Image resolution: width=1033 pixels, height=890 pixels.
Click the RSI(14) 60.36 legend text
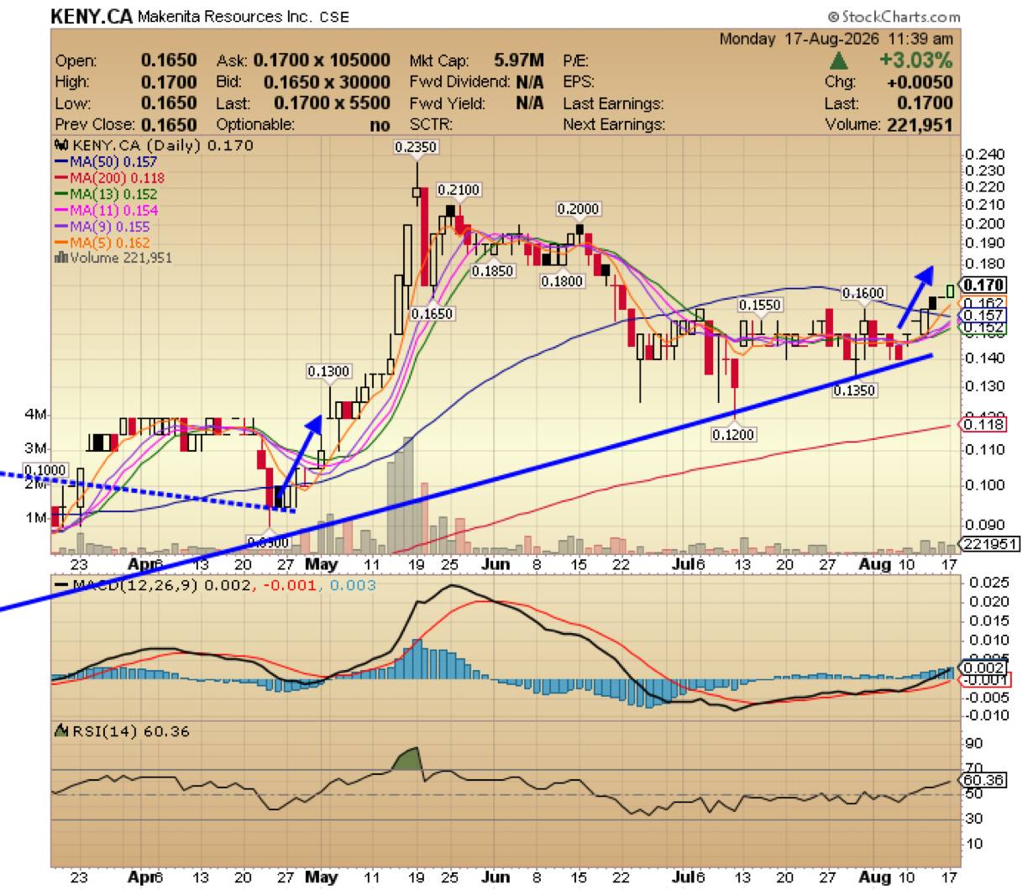point(130,731)
